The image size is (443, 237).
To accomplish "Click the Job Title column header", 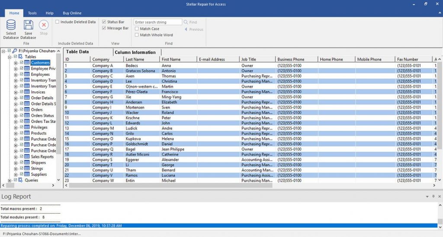I will pyautogui.click(x=257, y=59).
